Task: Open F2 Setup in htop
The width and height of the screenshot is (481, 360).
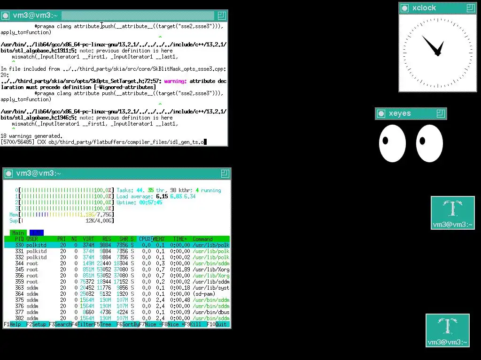Action: click(37, 324)
